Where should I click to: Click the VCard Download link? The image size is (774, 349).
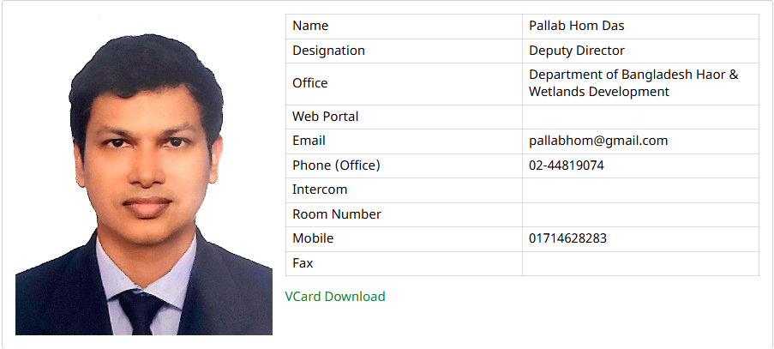coord(335,297)
